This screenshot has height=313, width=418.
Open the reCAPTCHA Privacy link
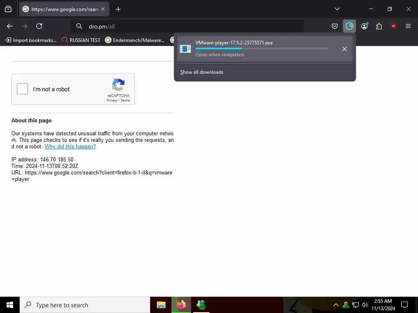pos(112,101)
